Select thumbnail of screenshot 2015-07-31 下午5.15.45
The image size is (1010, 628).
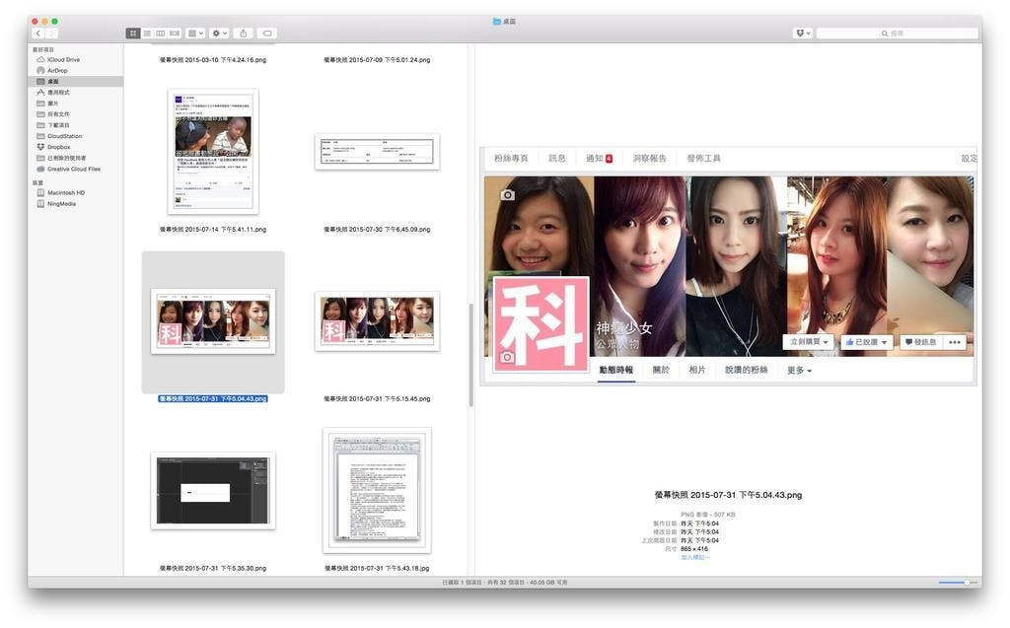(377, 320)
